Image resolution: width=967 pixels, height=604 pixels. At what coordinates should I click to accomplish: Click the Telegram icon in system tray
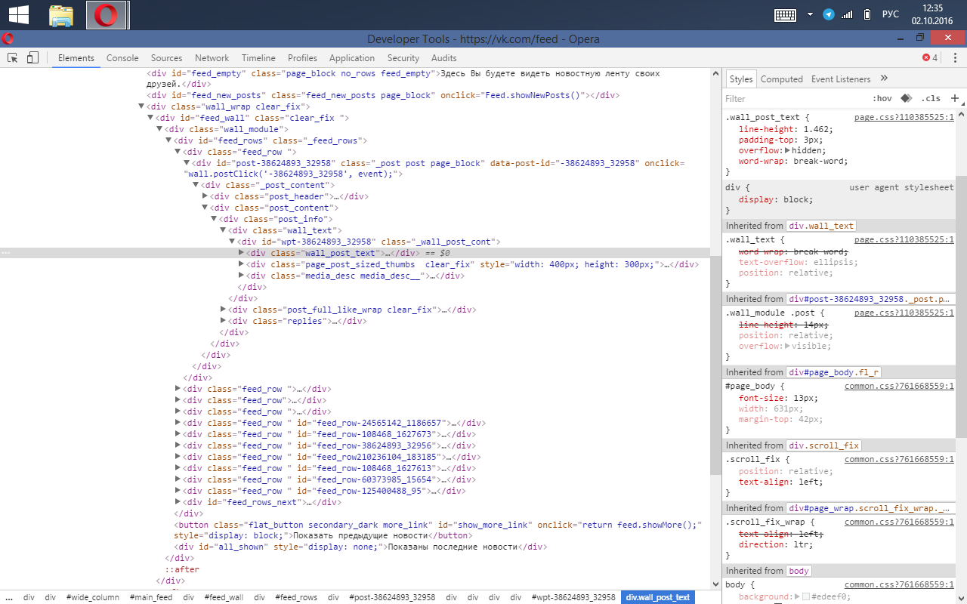[x=829, y=14]
